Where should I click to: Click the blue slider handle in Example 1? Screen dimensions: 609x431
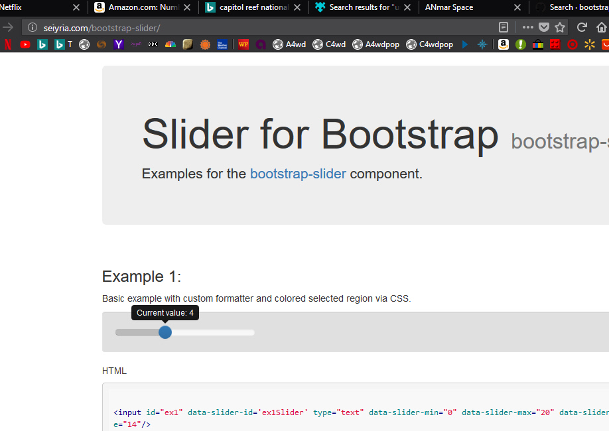(x=165, y=332)
